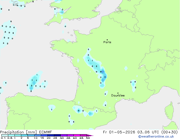The image size is (180, 139).
Task: Click the legend scale label "50"
Action: (x=88, y=138)
